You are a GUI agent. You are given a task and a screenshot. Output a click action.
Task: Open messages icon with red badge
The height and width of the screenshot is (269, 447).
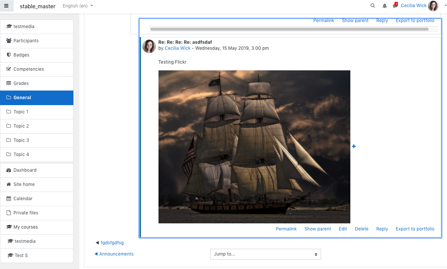pos(395,5)
